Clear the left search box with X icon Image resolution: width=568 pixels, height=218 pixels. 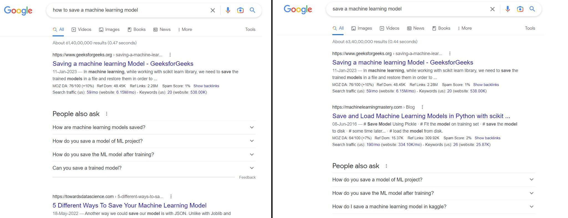(x=213, y=10)
